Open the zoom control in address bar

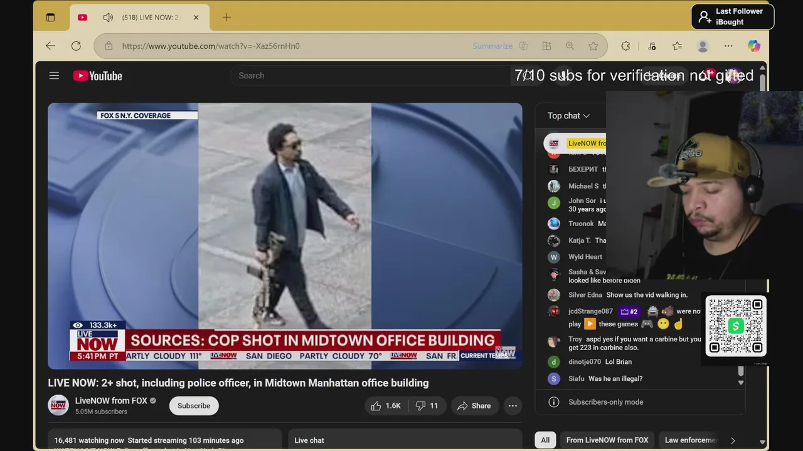pyautogui.click(x=570, y=46)
